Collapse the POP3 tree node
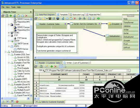The image size is (140, 108). [9, 46]
